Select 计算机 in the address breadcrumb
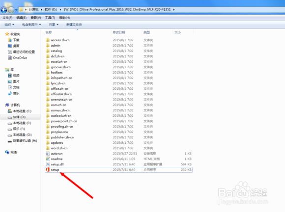 [x=33, y=9]
